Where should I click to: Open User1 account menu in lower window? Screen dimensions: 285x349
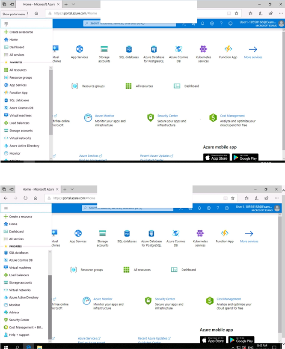pos(258,208)
